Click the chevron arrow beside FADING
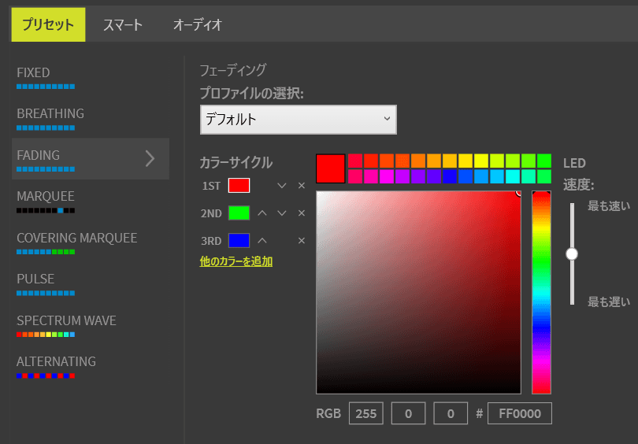 pos(150,158)
